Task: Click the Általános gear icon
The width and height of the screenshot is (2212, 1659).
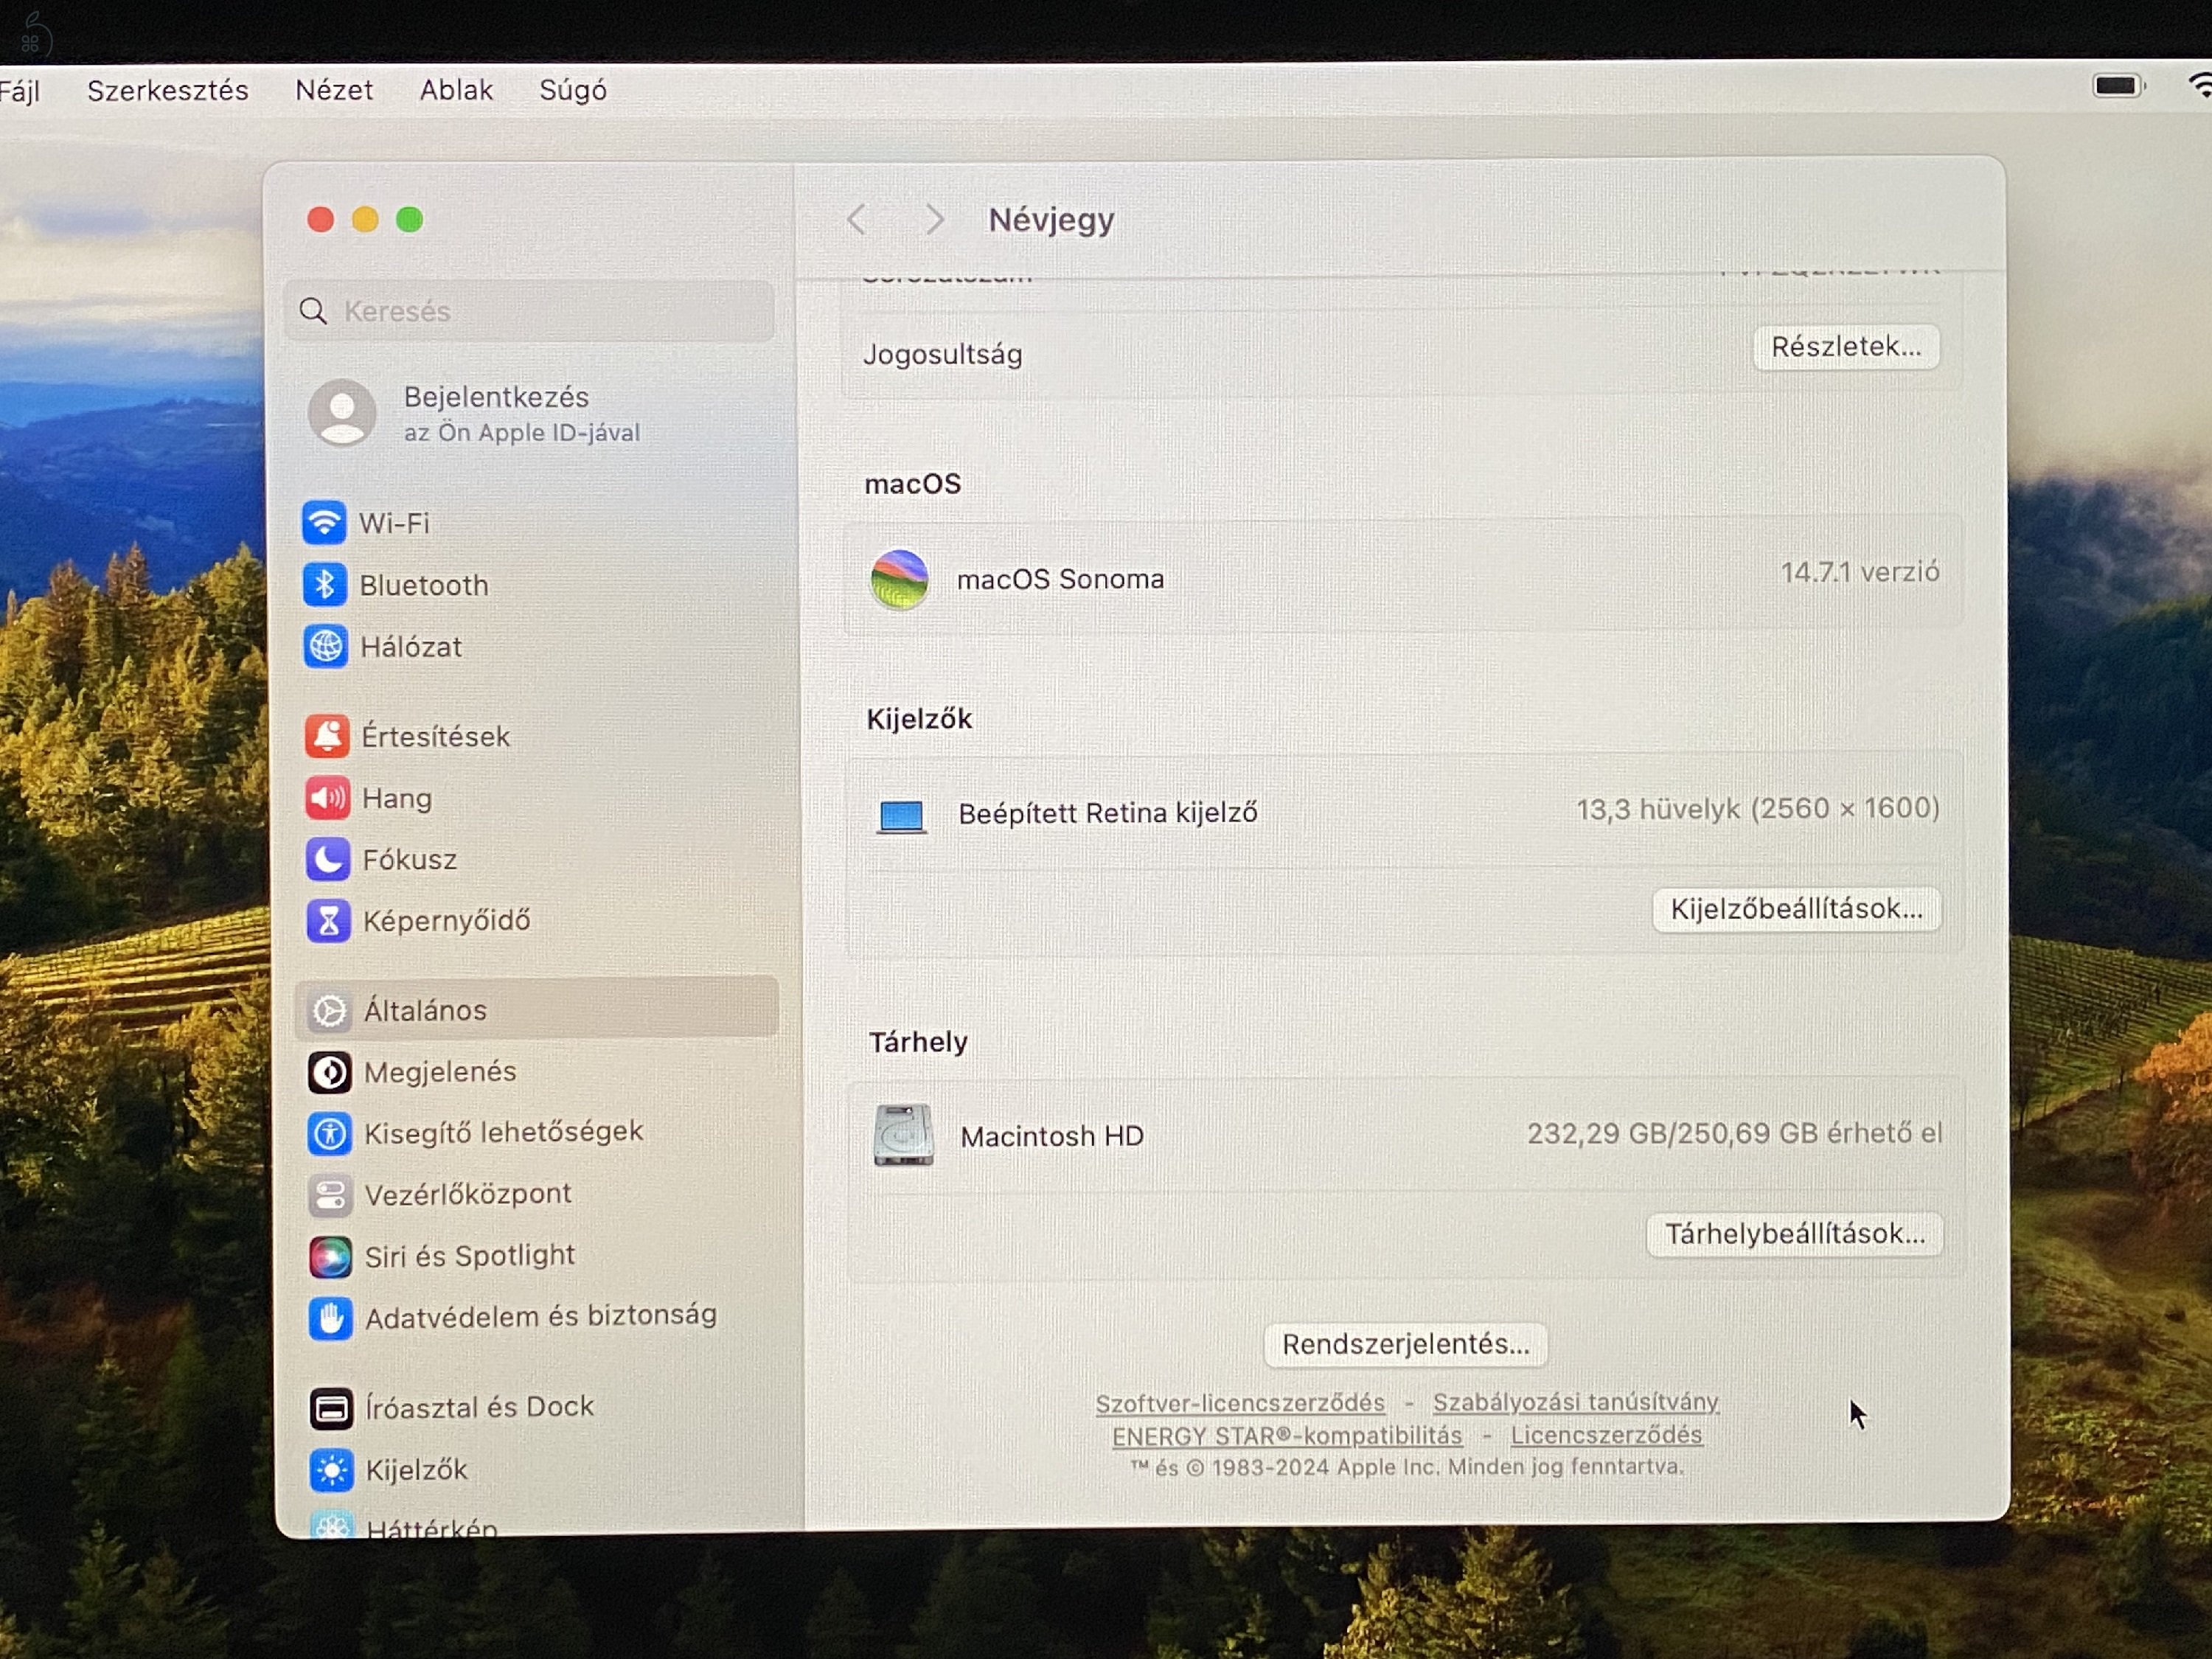Action: coord(329,1011)
